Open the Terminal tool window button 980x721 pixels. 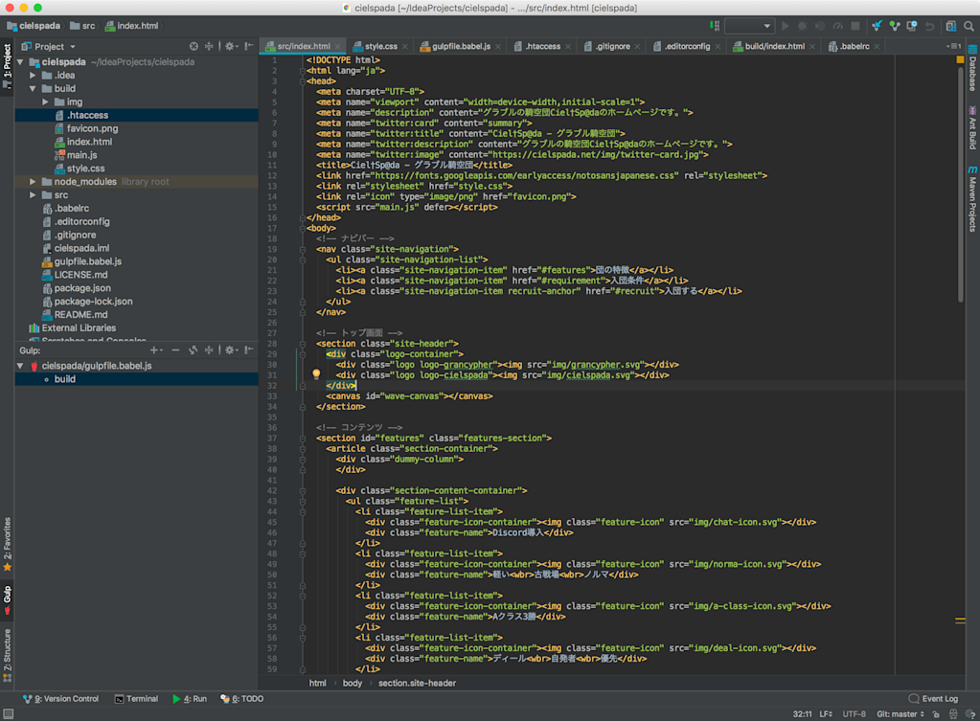click(x=136, y=699)
